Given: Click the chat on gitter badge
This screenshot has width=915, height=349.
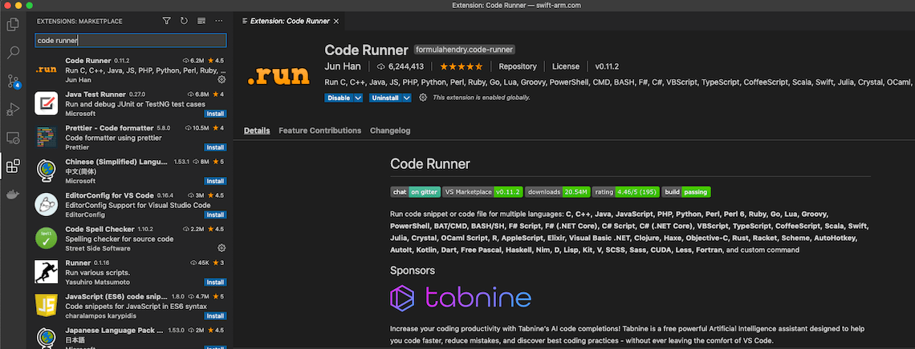Looking at the screenshot, I should click(x=416, y=191).
